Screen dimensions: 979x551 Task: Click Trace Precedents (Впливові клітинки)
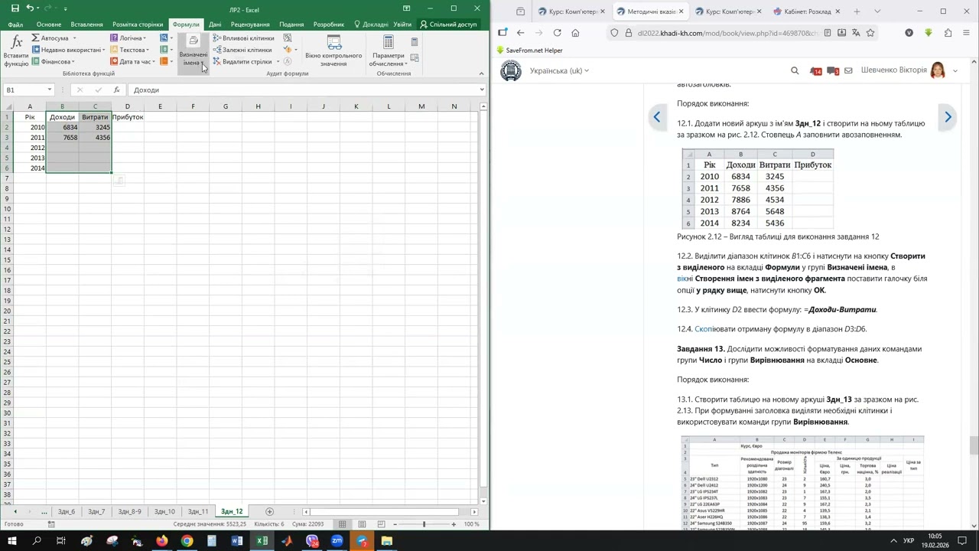[x=243, y=37]
